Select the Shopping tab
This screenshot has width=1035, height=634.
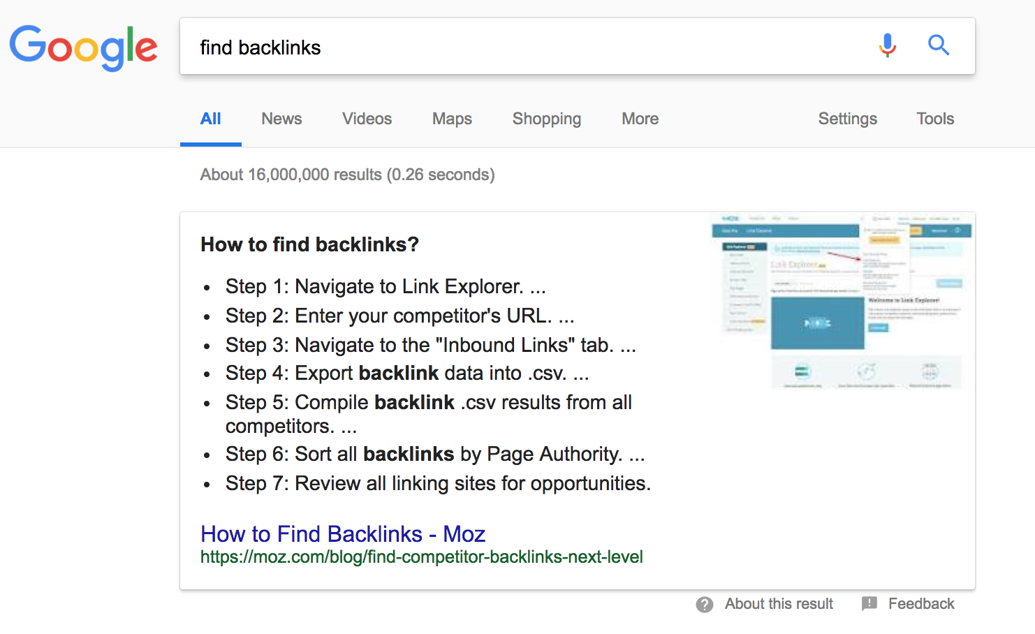click(x=547, y=119)
